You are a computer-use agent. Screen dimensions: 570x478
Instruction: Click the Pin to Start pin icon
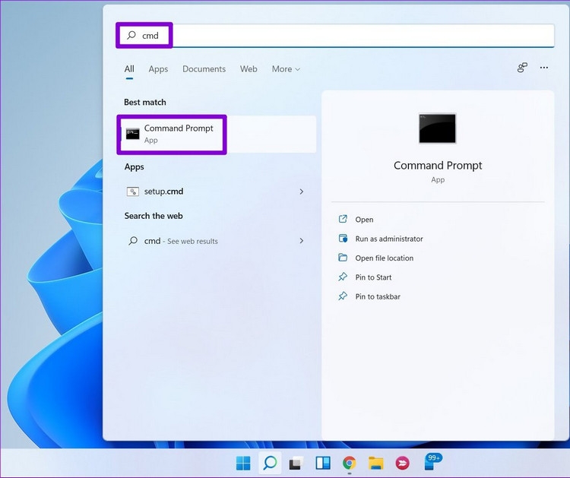(343, 277)
